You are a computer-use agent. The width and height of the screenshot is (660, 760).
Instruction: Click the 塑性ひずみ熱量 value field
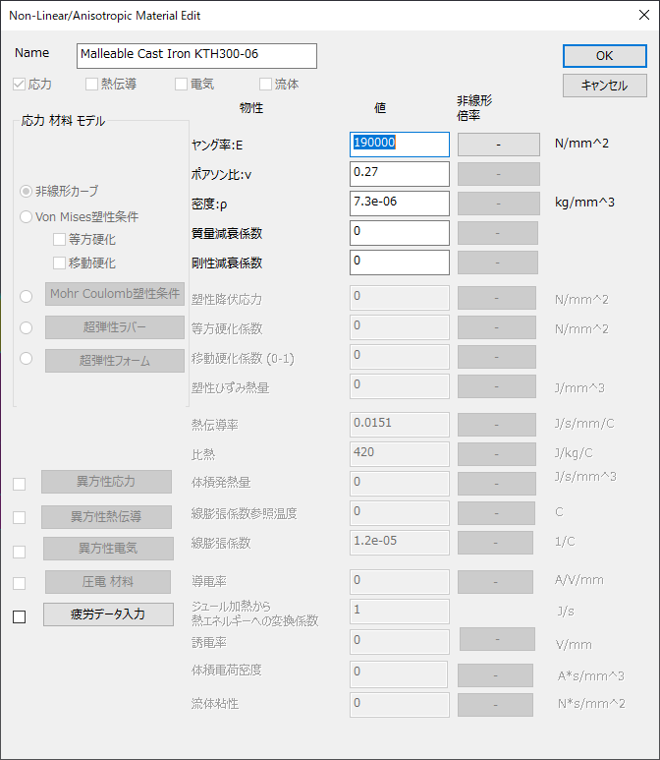tap(400, 386)
